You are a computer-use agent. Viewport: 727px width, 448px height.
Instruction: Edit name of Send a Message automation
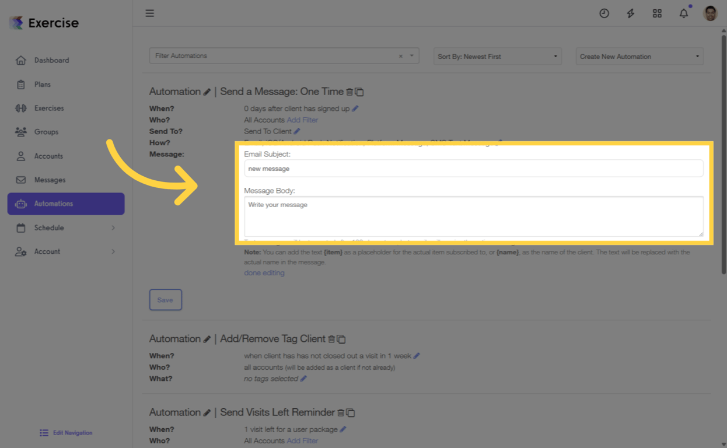click(x=207, y=92)
